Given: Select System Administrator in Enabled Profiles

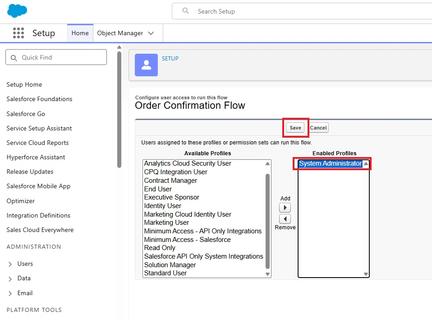Looking at the screenshot, I should [331, 163].
